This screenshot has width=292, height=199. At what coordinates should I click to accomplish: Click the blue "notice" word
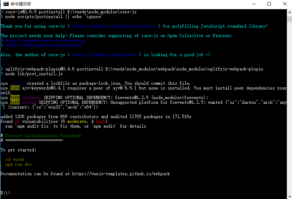pos(17,83)
